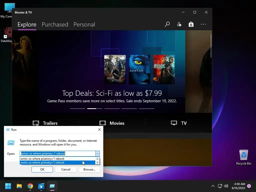
Task: Click the account sign-in icon
Action: tap(179, 24)
